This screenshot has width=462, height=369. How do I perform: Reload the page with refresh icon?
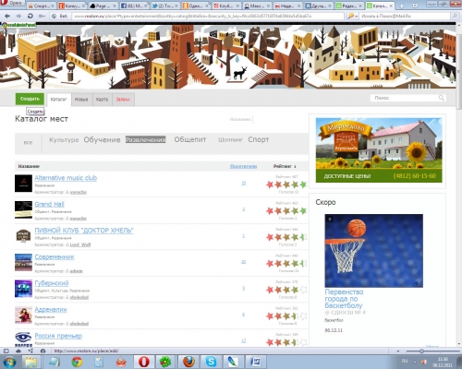(30, 16)
